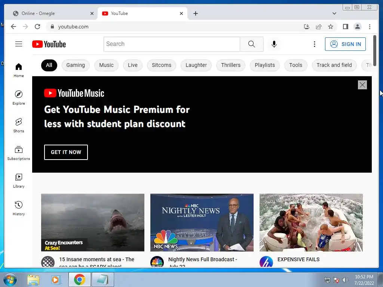Select the Playlists filter chip
This screenshot has height=287, width=383.
point(265,65)
